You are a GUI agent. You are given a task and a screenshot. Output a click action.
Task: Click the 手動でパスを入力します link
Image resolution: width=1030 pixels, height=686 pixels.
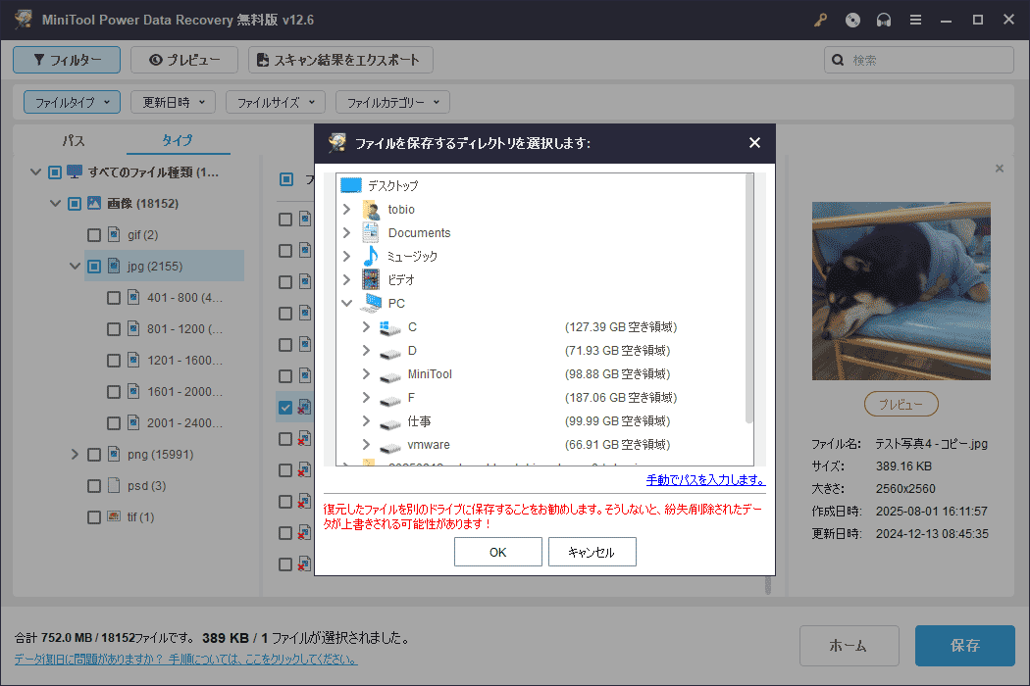click(705, 480)
